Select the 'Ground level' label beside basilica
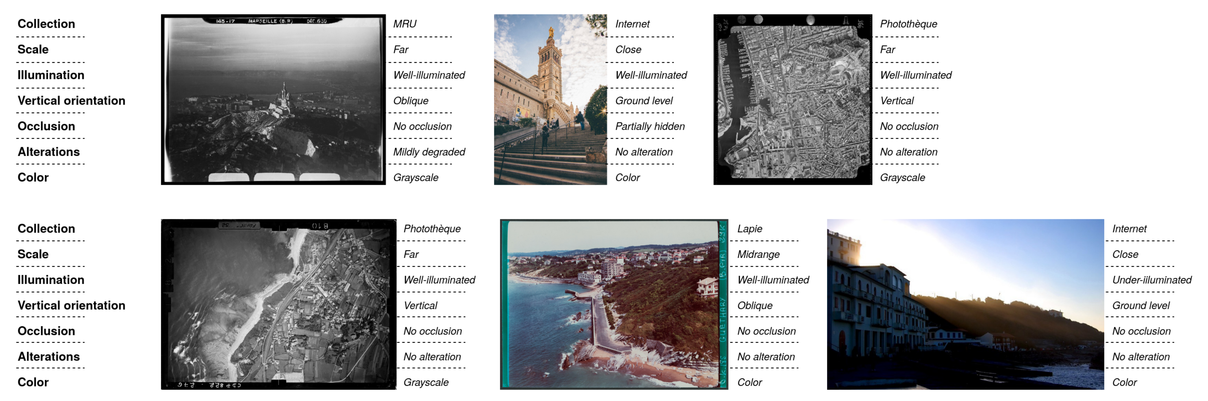 click(x=644, y=101)
